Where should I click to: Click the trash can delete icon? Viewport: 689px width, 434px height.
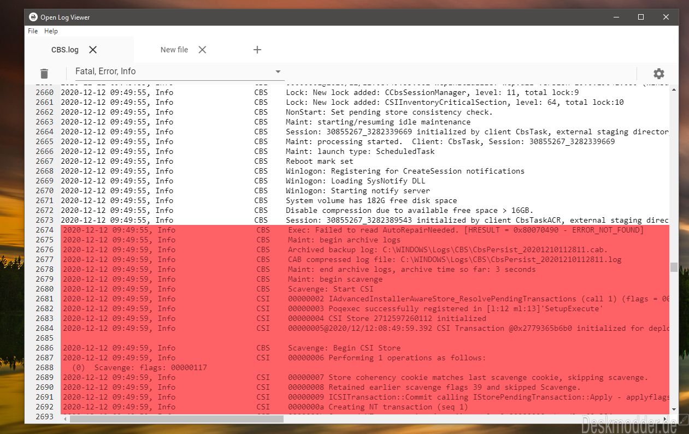point(44,74)
